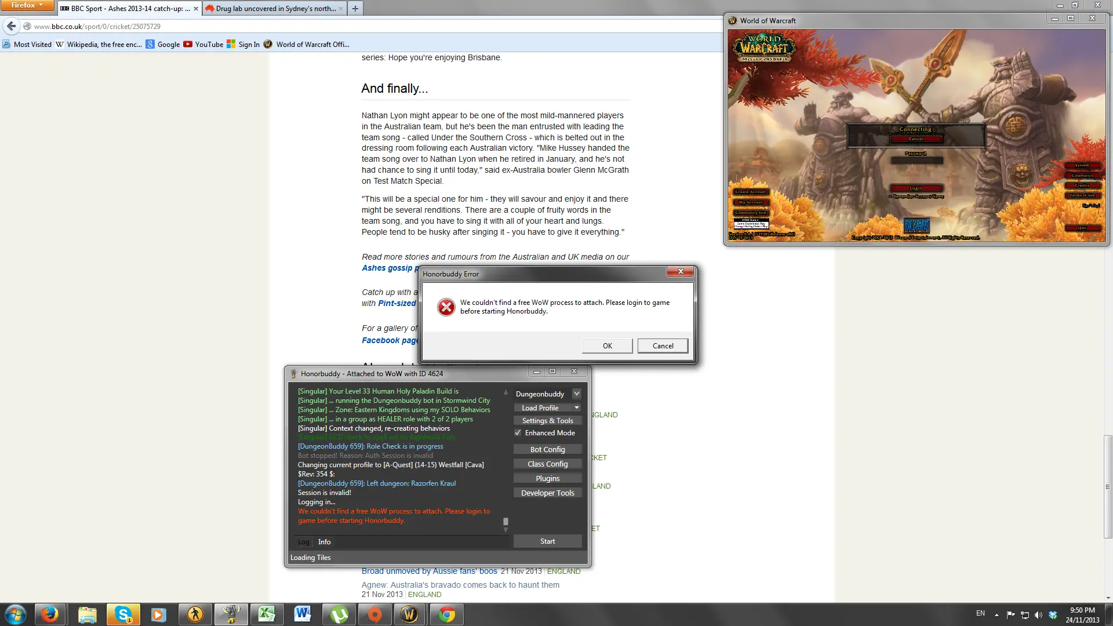Close the Drug lab uncovered tab
The height and width of the screenshot is (626, 1113).
341,9
